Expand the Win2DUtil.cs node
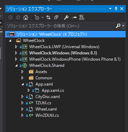 [23, 115]
